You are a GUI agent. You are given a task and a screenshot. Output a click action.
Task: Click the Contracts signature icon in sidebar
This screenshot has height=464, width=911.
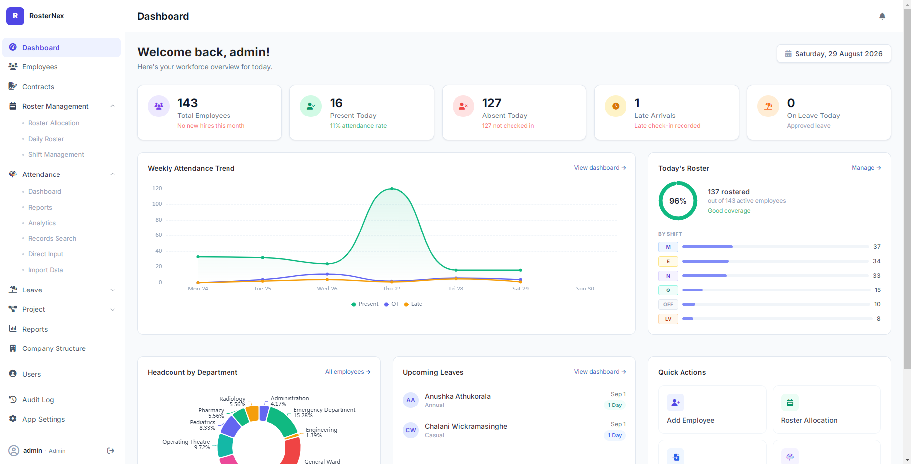[13, 86]
